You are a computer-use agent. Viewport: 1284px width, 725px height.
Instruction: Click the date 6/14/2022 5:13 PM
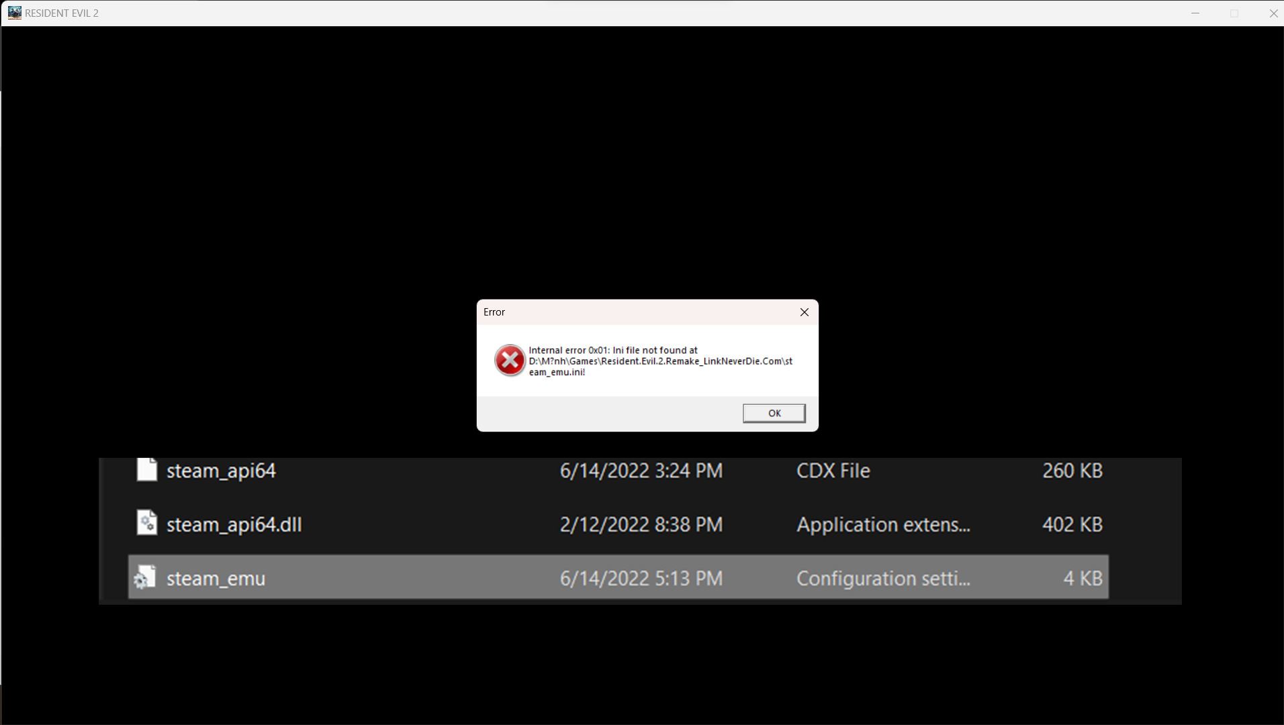coord(641,578)
